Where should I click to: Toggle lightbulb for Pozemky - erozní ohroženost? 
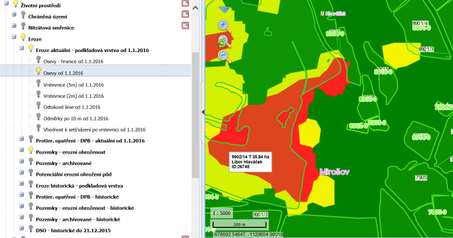click(31, 151)
